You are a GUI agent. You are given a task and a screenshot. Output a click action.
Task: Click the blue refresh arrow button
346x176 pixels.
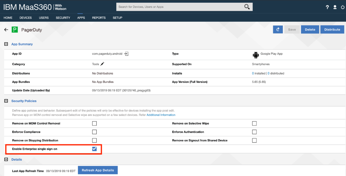[278, 29]
